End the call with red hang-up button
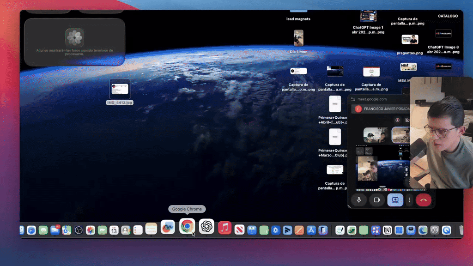The height and width of the screenshot is (266, 473). [423, 199]
